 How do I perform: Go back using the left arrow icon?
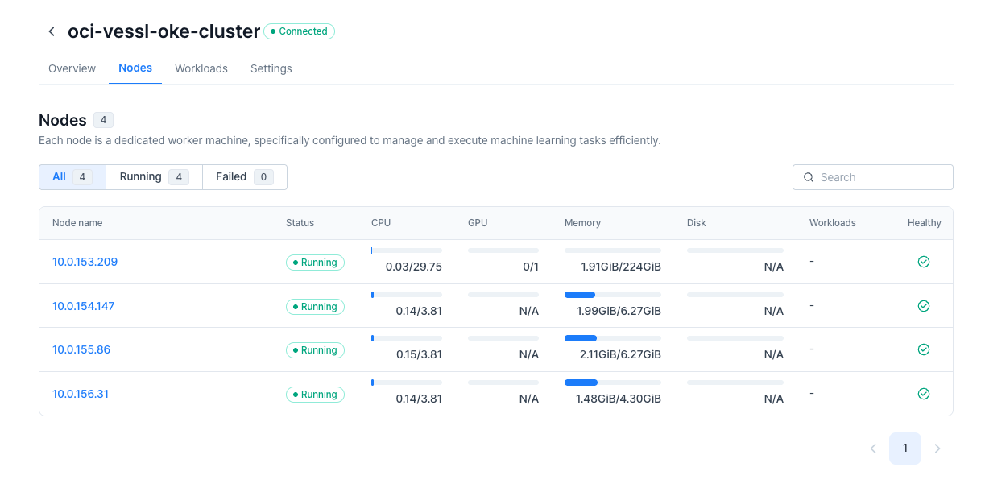tap(52, 31)
